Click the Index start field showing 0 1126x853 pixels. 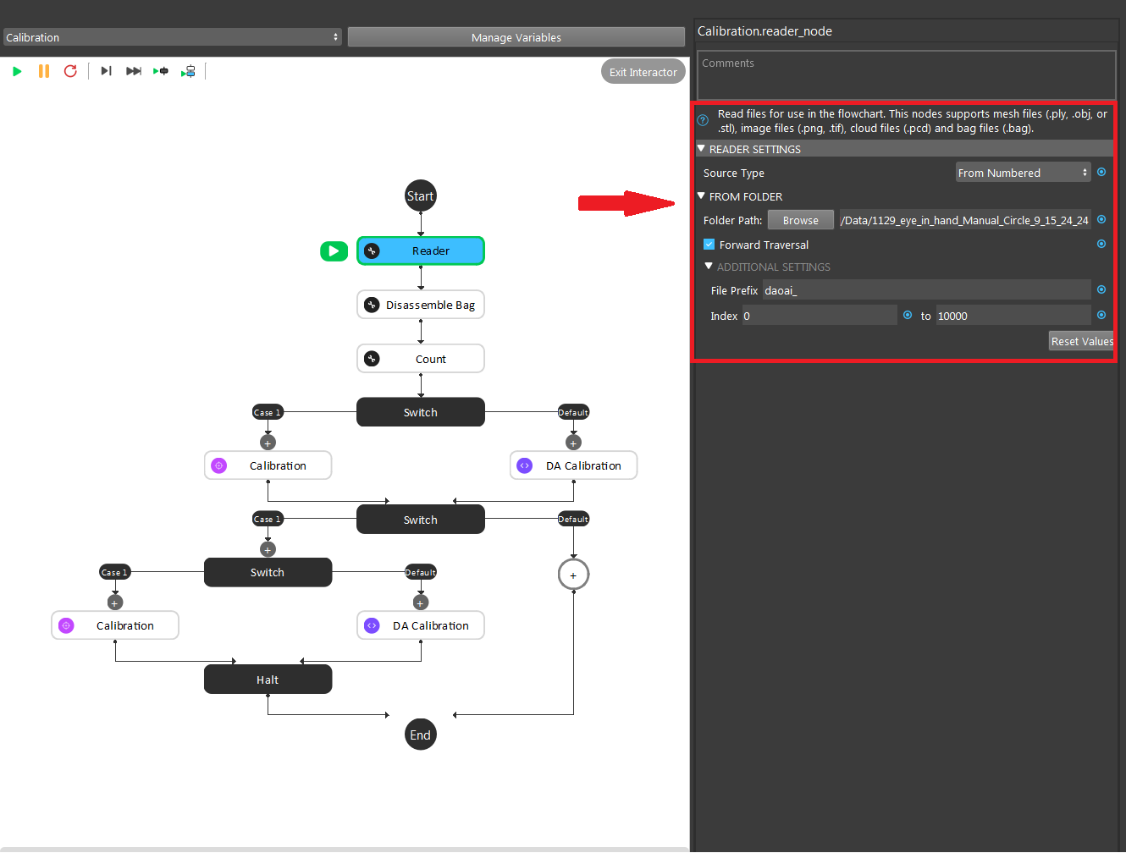(x=820, y=316)
